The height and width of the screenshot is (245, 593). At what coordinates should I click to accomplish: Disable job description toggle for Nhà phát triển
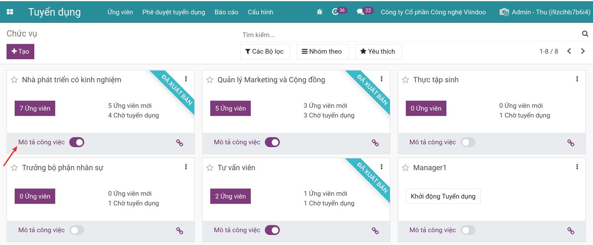tap(77, 142)
